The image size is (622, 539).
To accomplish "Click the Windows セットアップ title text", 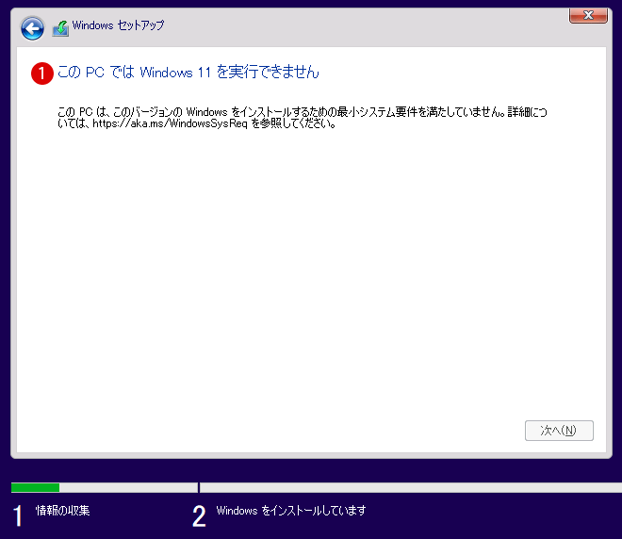I will (x=118, y=25).
